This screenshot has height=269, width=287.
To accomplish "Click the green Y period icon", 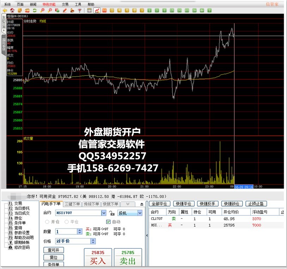I will tap(209, 11).
